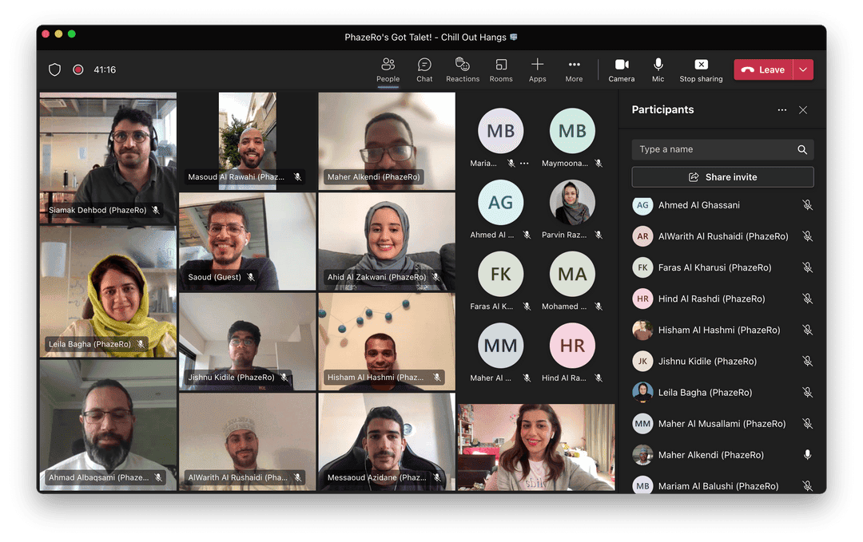Click the red recording indicator
This screenshot has height=542, width=863.
(78, 69)
